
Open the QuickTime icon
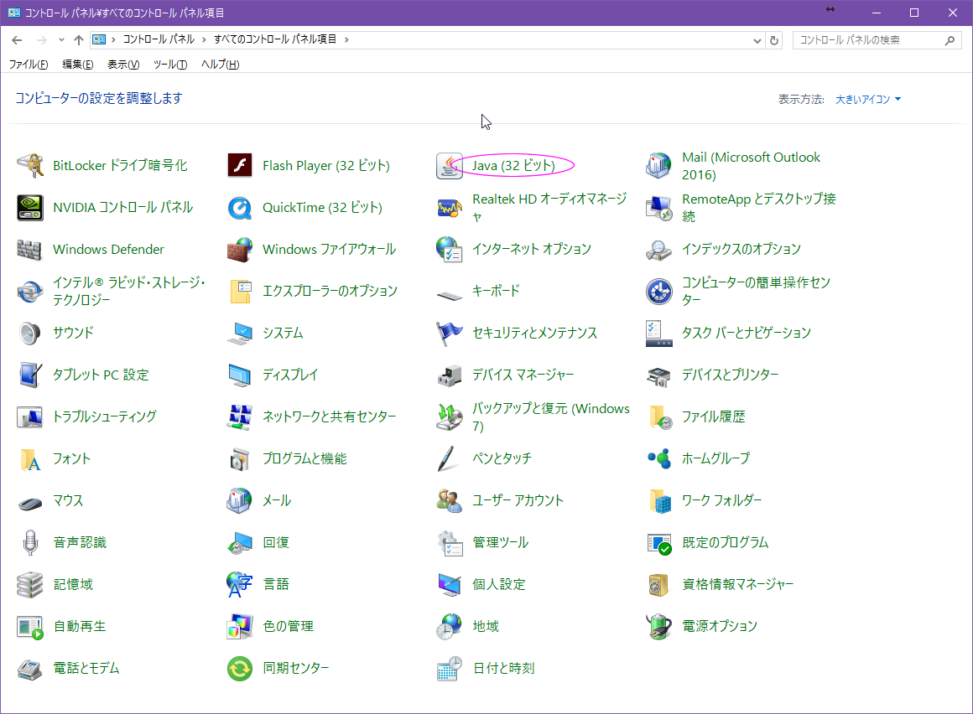click(x=240, y=208)
